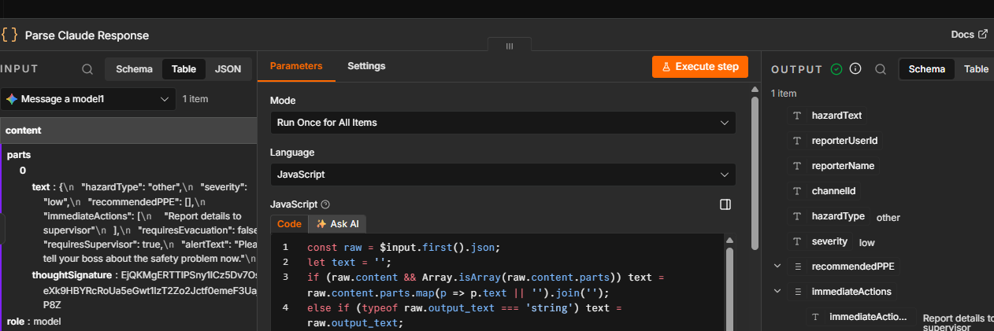The width and height of the screenshot is (994, 331).
Task: Click the OUTPUT panel heading
Action: tap(797, 69)
